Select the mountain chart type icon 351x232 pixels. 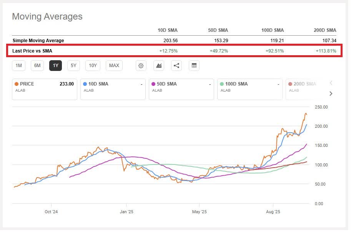[158, 66]
